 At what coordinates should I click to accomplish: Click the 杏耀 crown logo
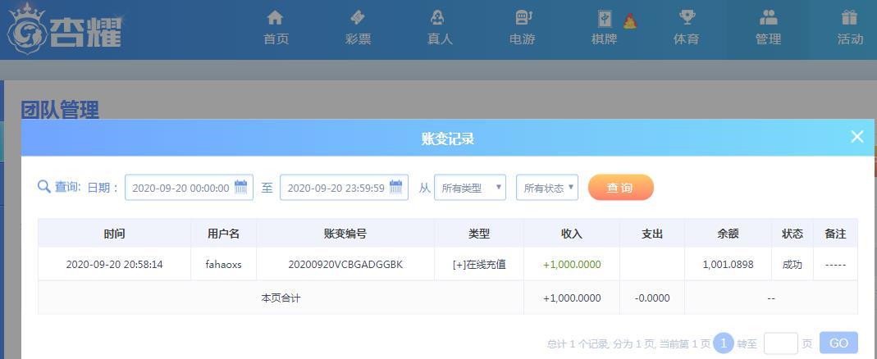tap(64, 30)
